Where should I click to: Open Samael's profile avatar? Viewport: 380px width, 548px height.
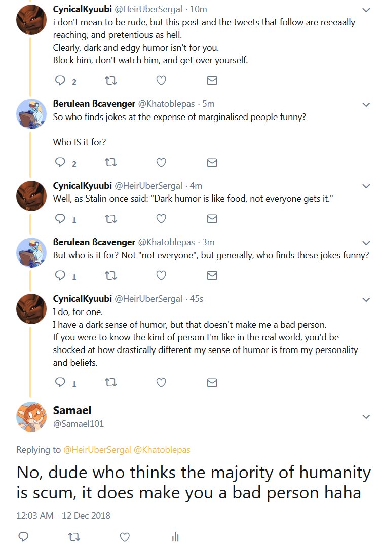[31, 417]
